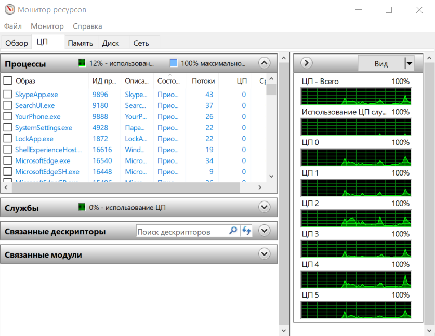Check the box for YourPhone.exe

[x=7, y=116]
